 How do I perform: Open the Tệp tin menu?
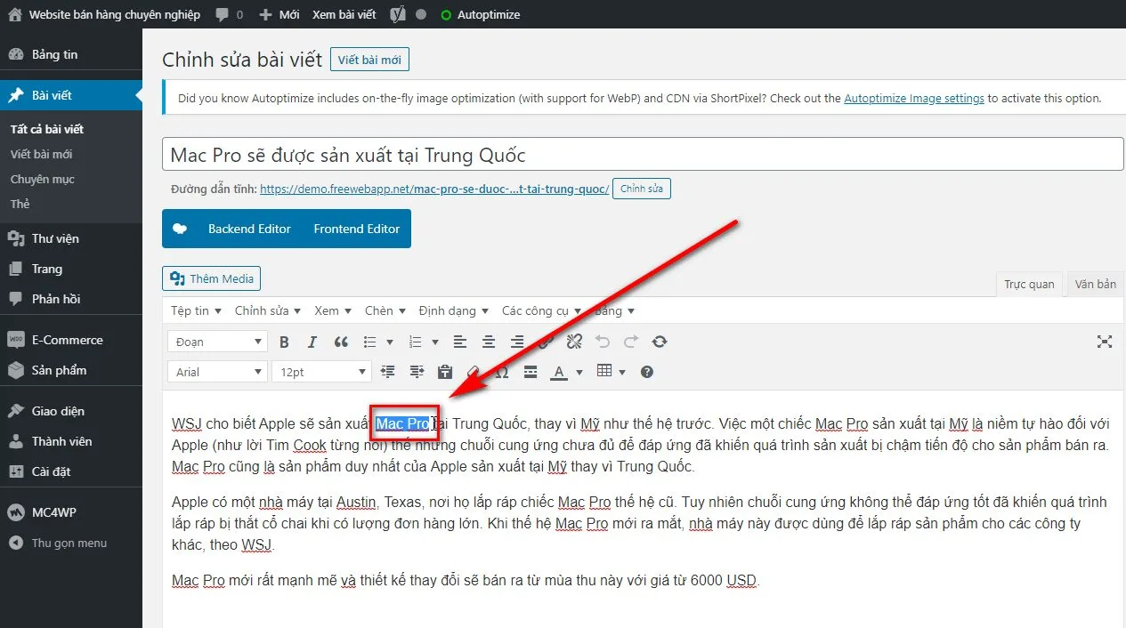(196, 310)
